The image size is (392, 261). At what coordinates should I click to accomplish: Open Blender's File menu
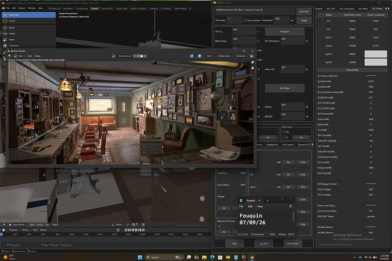tap(8, 8)
